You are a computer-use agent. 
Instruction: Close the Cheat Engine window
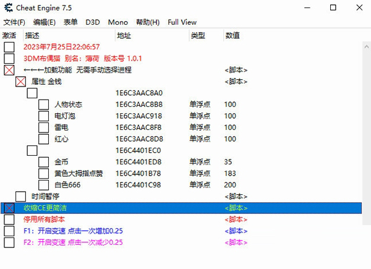click(x=359, y=8)
